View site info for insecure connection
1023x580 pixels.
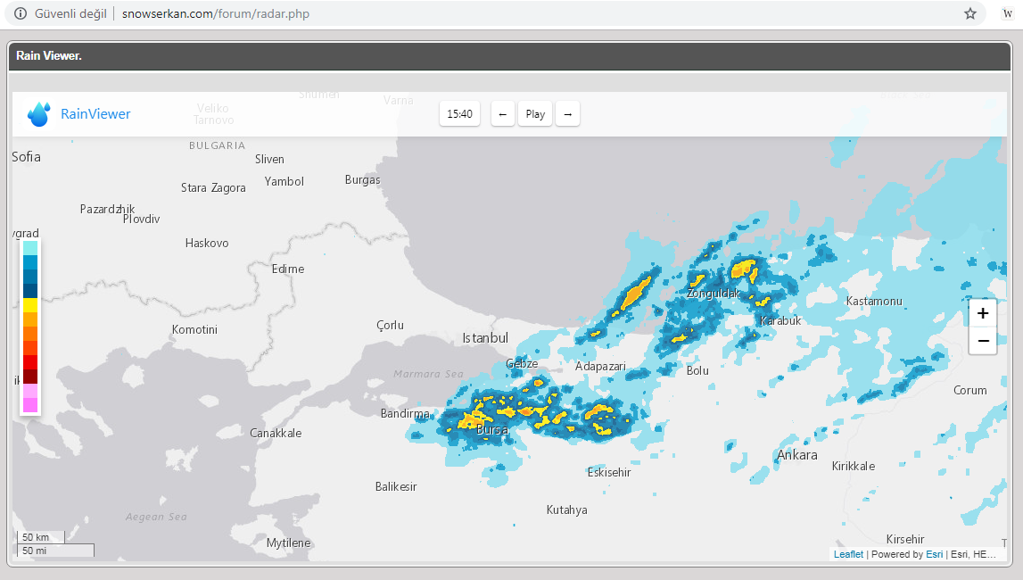21,13
